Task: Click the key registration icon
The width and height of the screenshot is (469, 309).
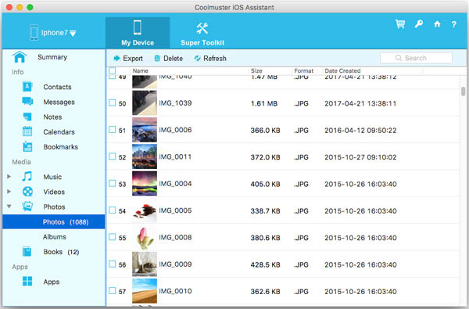Action: 419,24
